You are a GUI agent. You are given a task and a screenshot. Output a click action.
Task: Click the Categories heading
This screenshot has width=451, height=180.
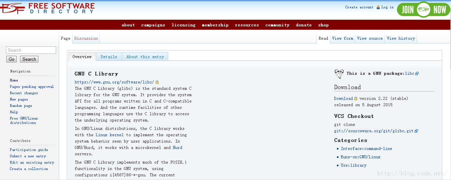coord(351,140)
